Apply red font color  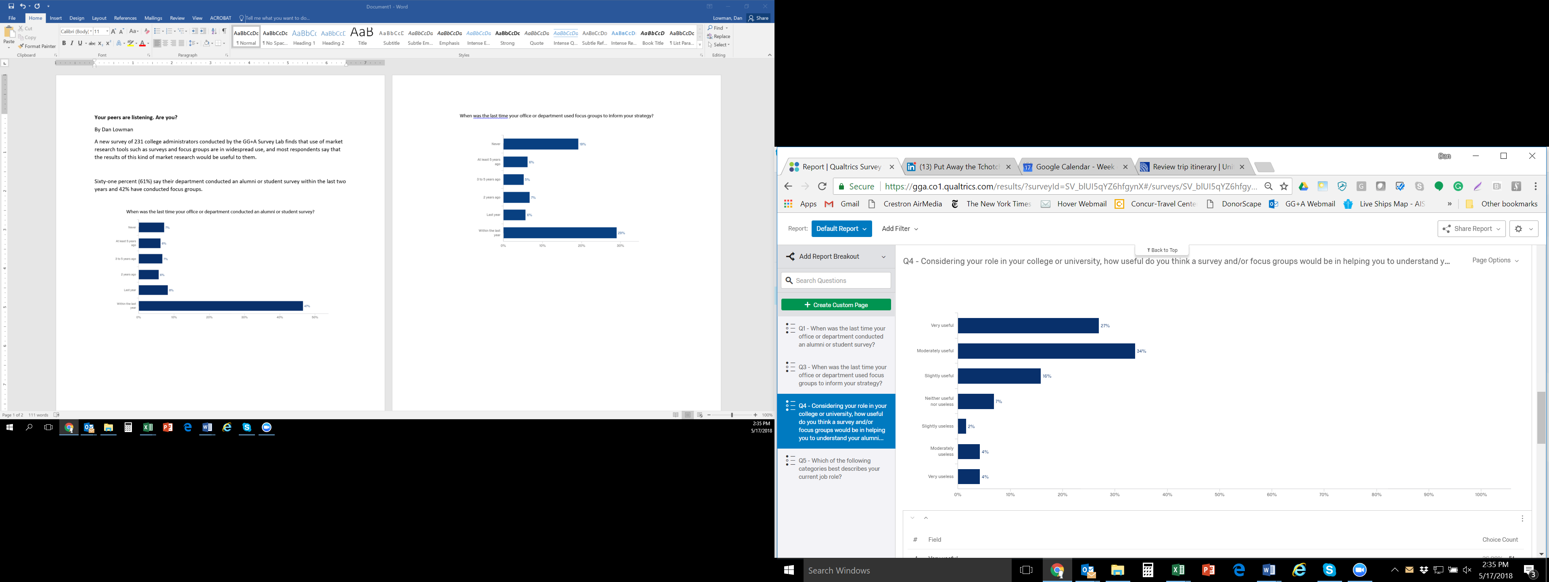click(x=142, y=43)
